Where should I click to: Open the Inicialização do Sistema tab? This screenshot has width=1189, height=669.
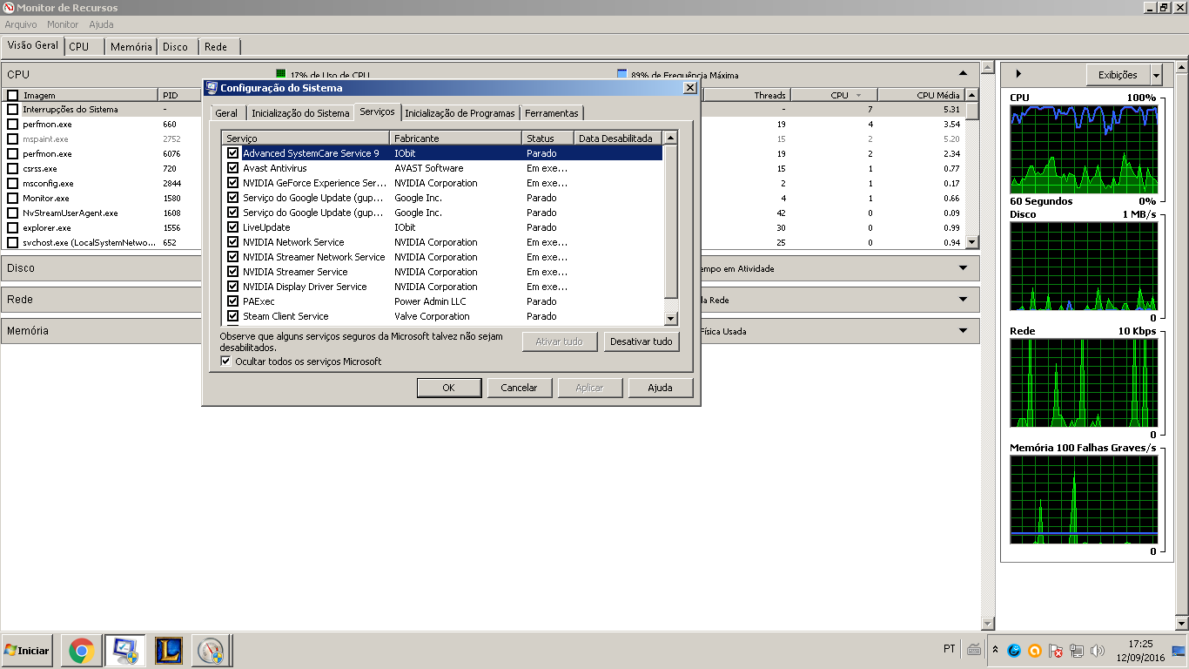click(300, 113)
